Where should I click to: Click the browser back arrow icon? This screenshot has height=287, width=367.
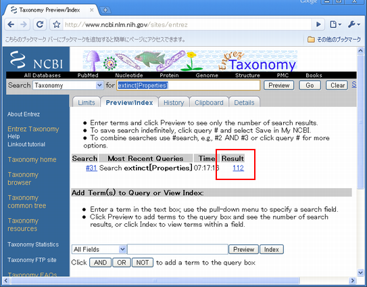pyautogui.click(x=11, y=24)
